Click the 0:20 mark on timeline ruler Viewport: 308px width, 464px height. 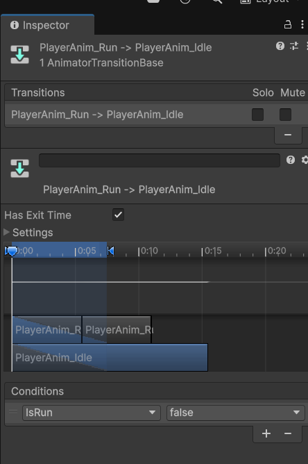[x=276, y=251]
